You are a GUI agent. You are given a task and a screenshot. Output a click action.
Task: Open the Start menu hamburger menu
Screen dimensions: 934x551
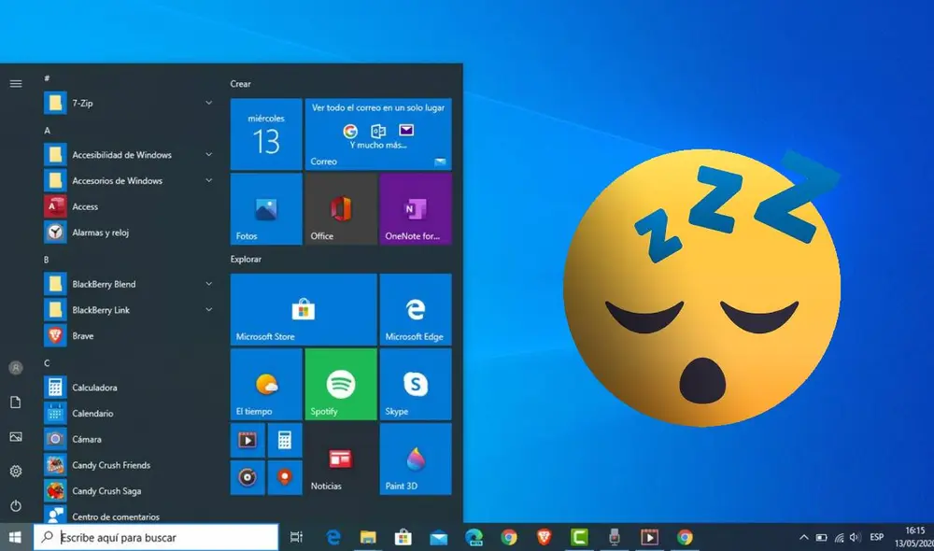pos(15,83)
